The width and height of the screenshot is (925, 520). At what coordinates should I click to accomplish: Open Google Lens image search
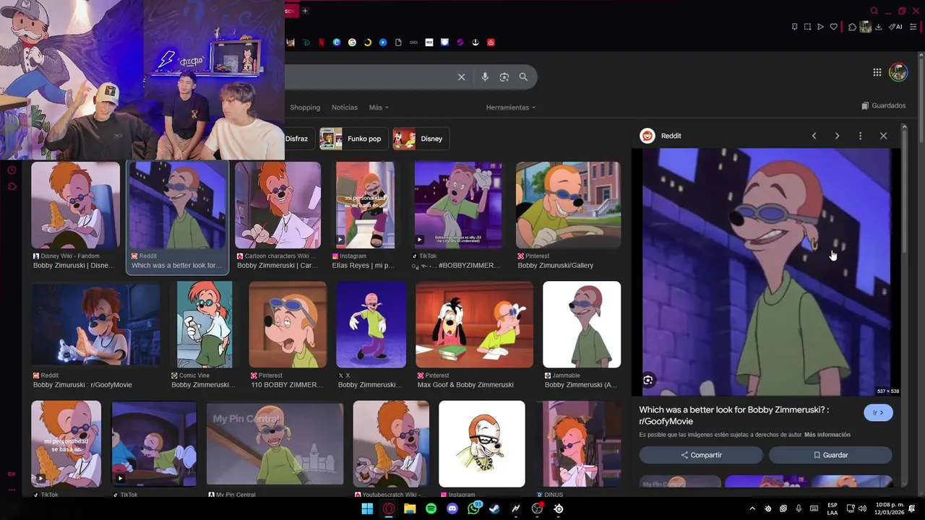tap(504, 77)
